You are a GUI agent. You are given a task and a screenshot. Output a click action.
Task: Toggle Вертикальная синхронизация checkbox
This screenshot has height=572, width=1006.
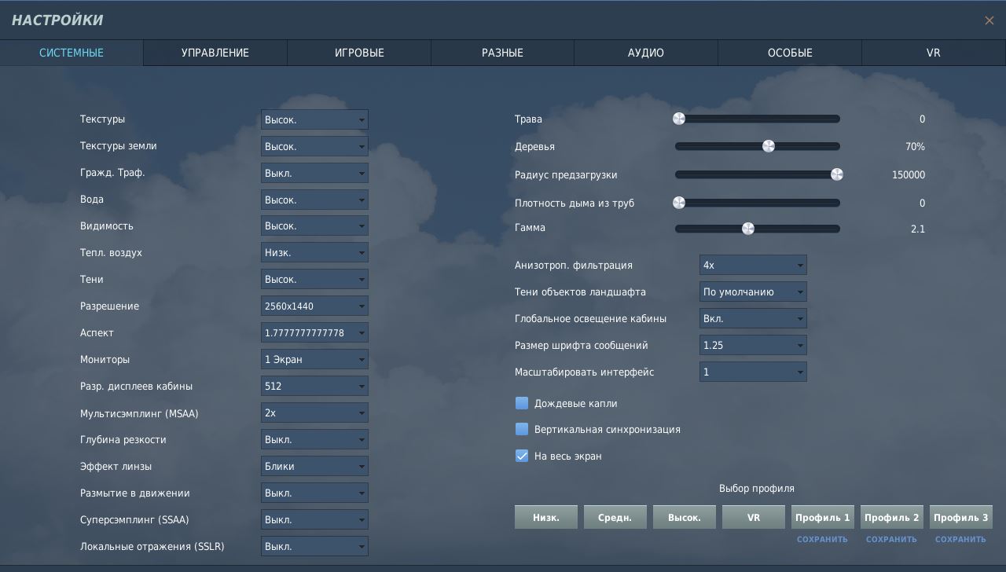pyautogui.click(x=522, y=429)
